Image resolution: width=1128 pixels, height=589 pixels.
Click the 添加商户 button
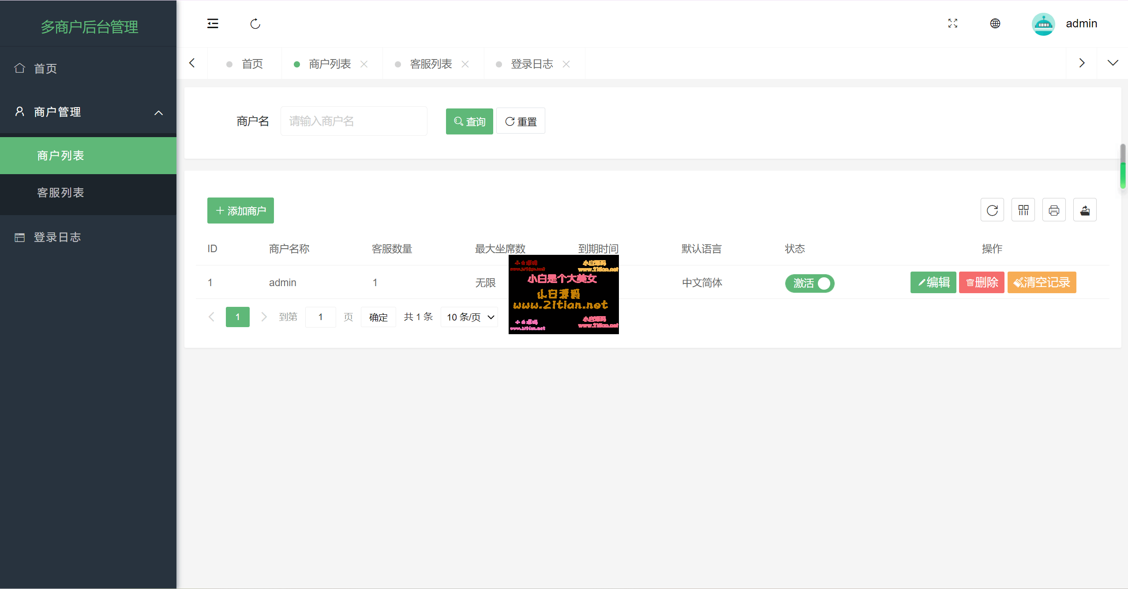click(240, 211)
